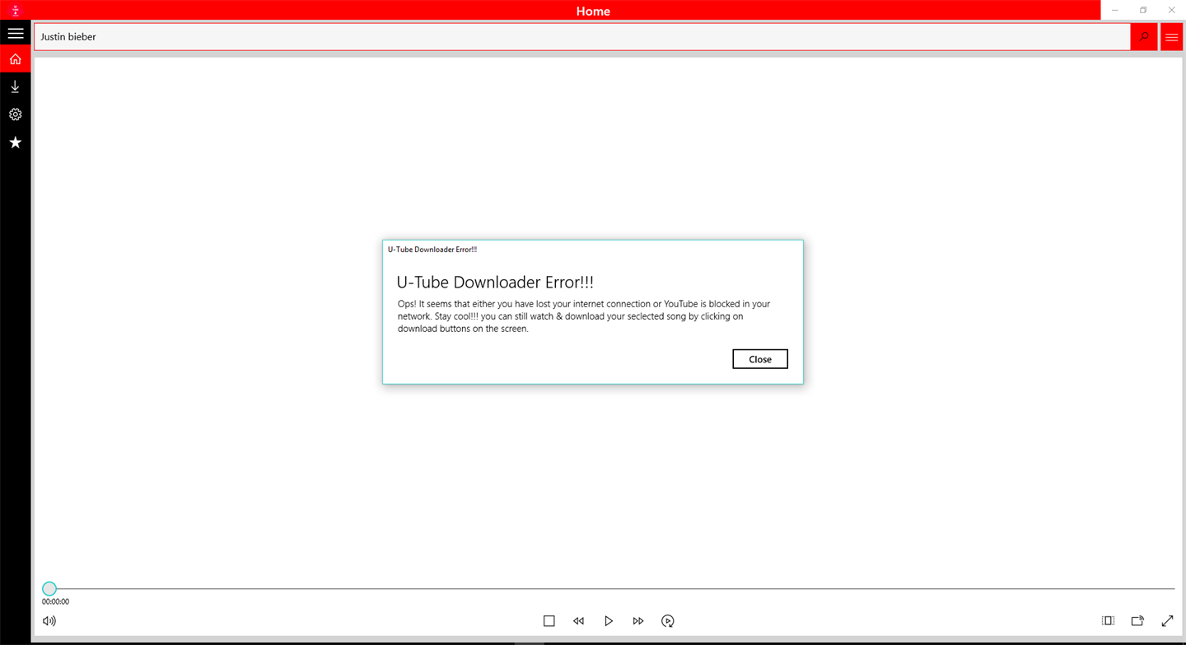Screen dimensions: 1186x645
Task: Mute the player volume icon
Action: (49, 621)
